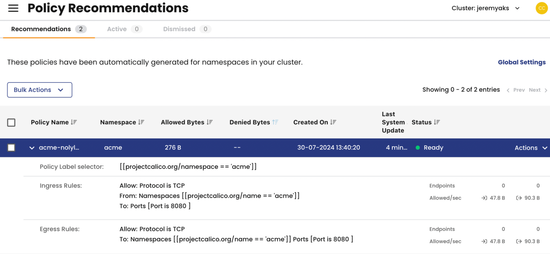Sort by Denied Bytes column icon
Viewport: 550px width, 254px height.
point(275,122)
